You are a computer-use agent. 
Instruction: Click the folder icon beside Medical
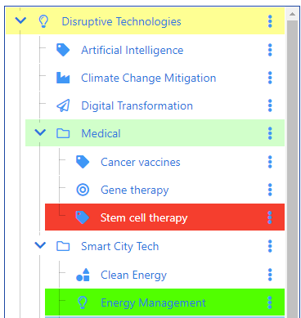coord(63,133)
